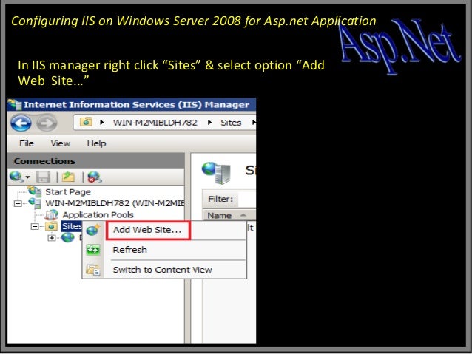Expand the website node under Sites
The image size is (472, 354).
click(52, 238)
